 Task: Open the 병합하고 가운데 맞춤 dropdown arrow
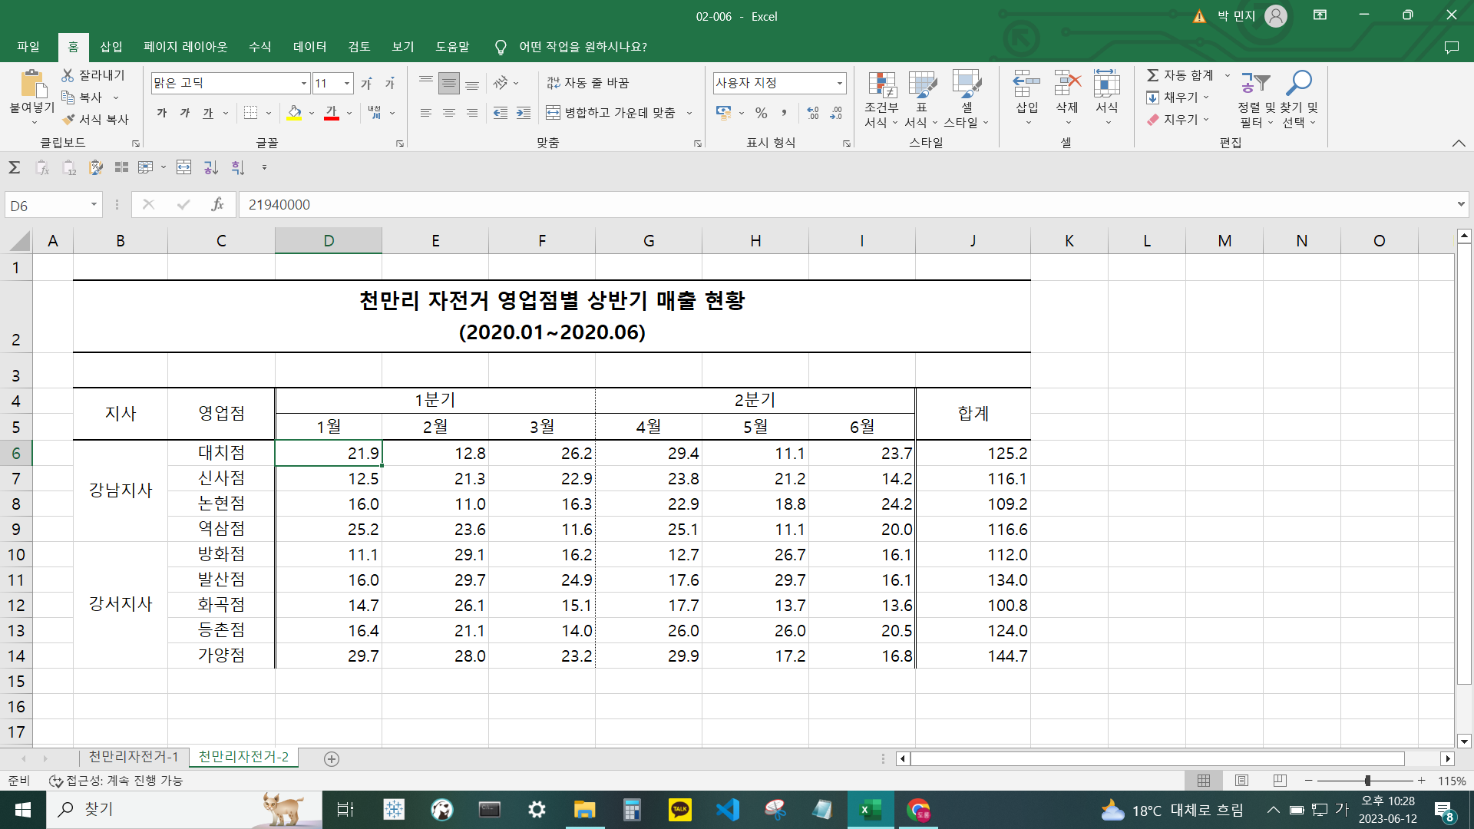[x=689, y=113]
